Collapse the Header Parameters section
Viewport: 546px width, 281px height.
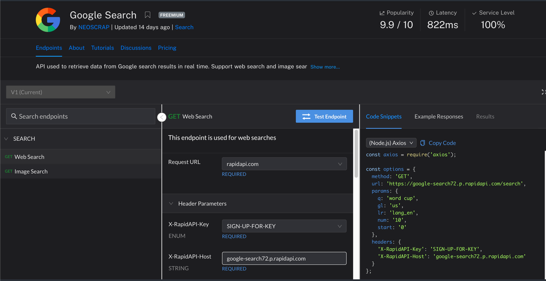point(172,204)
